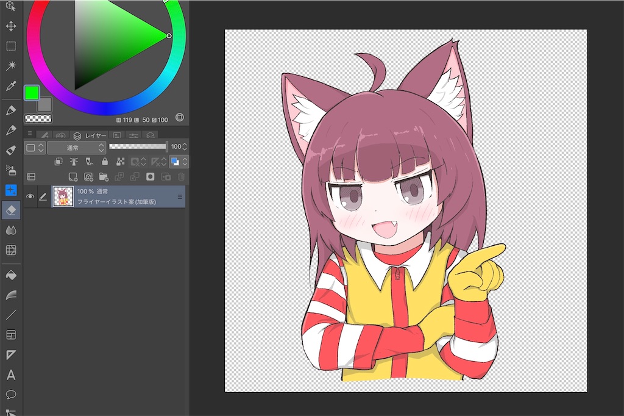Toggle Change layer color icon
The height and width of the screenshot is (416, 624).
pos(175,162)
